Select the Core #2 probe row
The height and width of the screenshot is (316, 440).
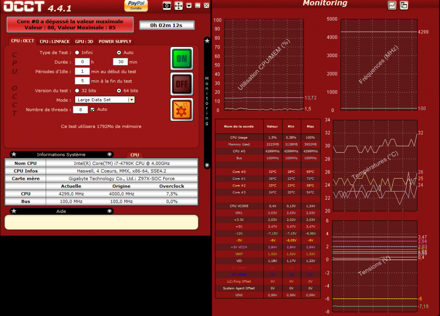click(268, 185)
